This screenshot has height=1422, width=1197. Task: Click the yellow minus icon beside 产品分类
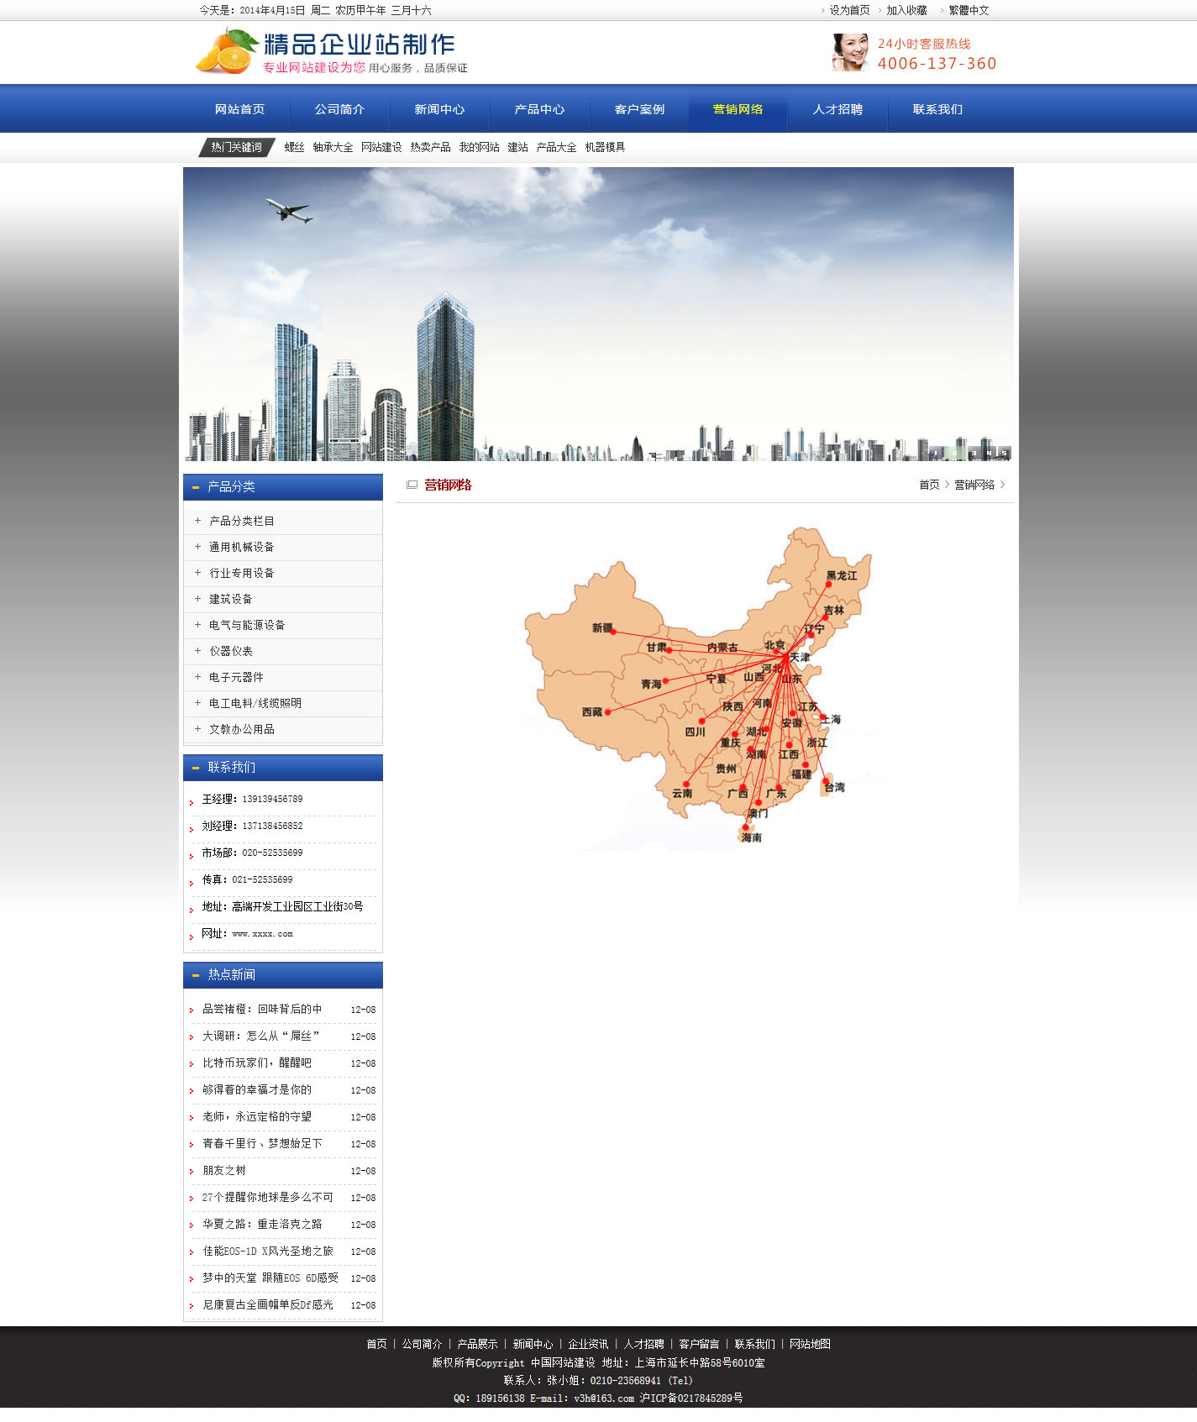click(x=196, y=487)
